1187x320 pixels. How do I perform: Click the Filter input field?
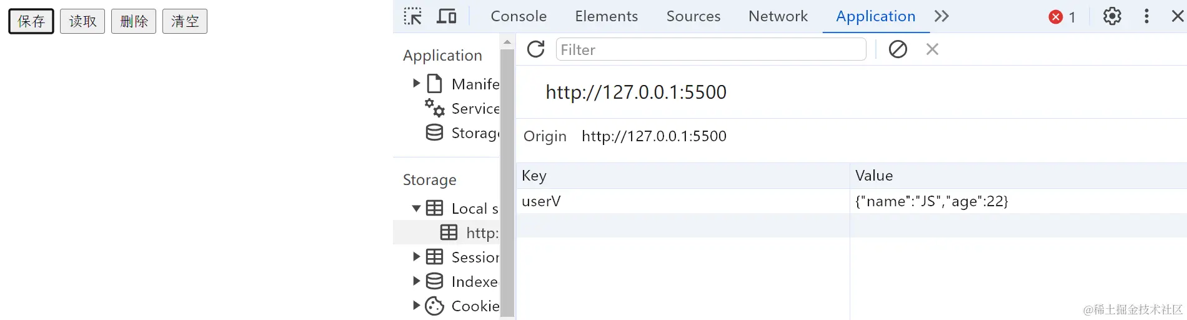click(x=710, y=49)
